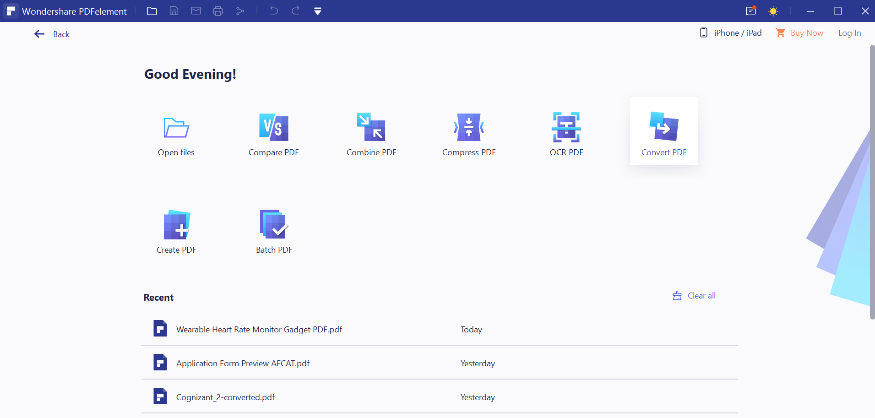The height and width of the screenshot is (418, 875).
Task: Click the Log In link
Action: [849, 33]
